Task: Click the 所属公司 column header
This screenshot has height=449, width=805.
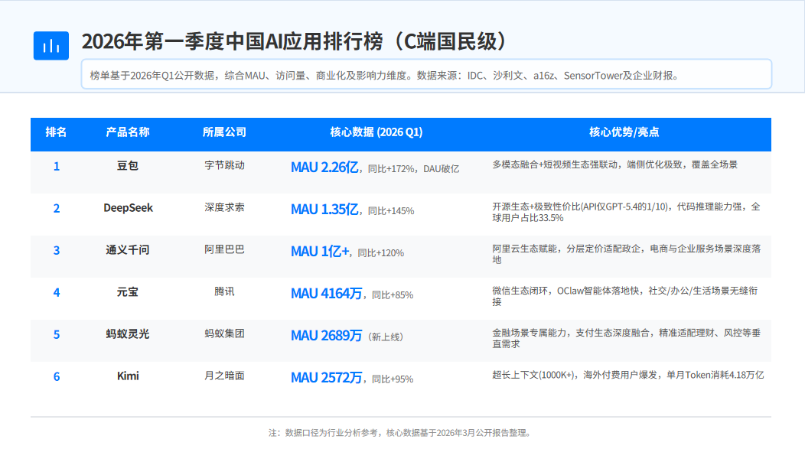Action: tap(224, 132)
